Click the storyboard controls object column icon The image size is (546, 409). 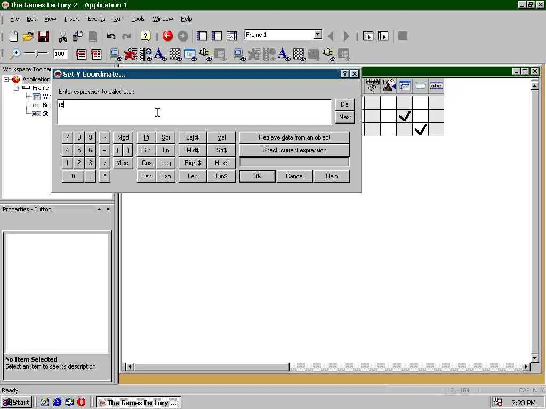click(373, 86)
